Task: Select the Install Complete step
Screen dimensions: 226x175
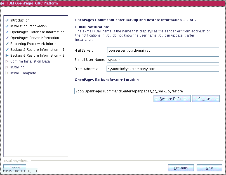Action: pyautogui.click(x=23, y=73)
